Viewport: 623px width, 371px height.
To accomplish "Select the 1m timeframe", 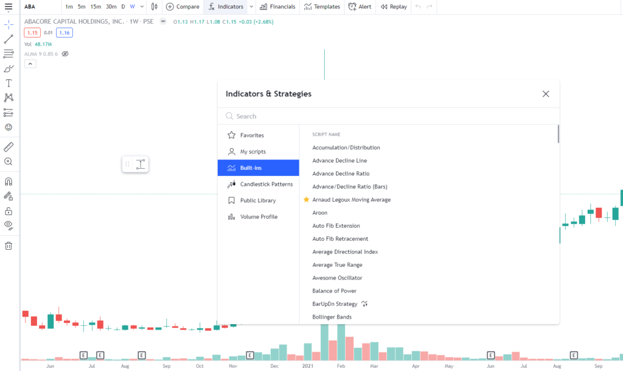I will pyautogui.click(x=69, y=7).
